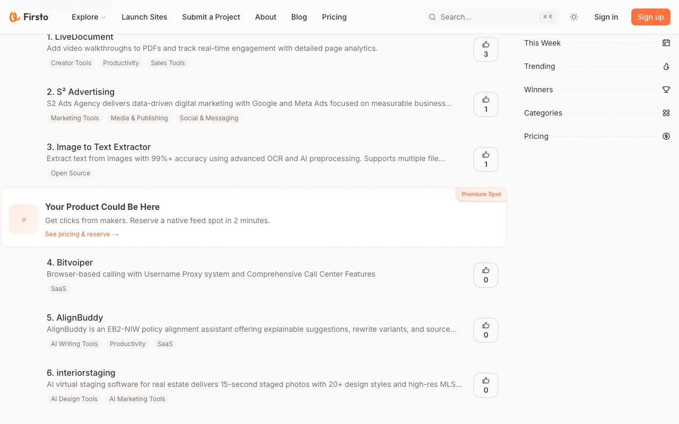Open the LiveDocument project title

pyautogui.click(x=80, y=37)
